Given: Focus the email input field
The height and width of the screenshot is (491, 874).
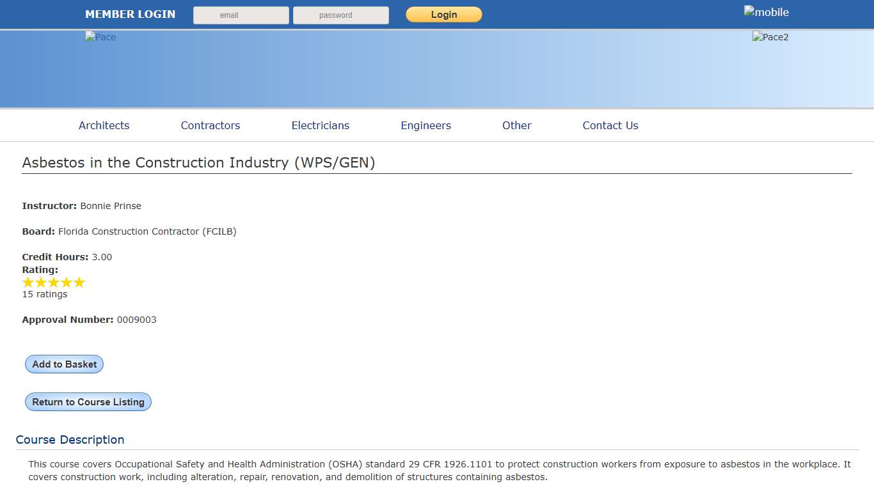Looking at the screenshot, I should click(241, 15).
